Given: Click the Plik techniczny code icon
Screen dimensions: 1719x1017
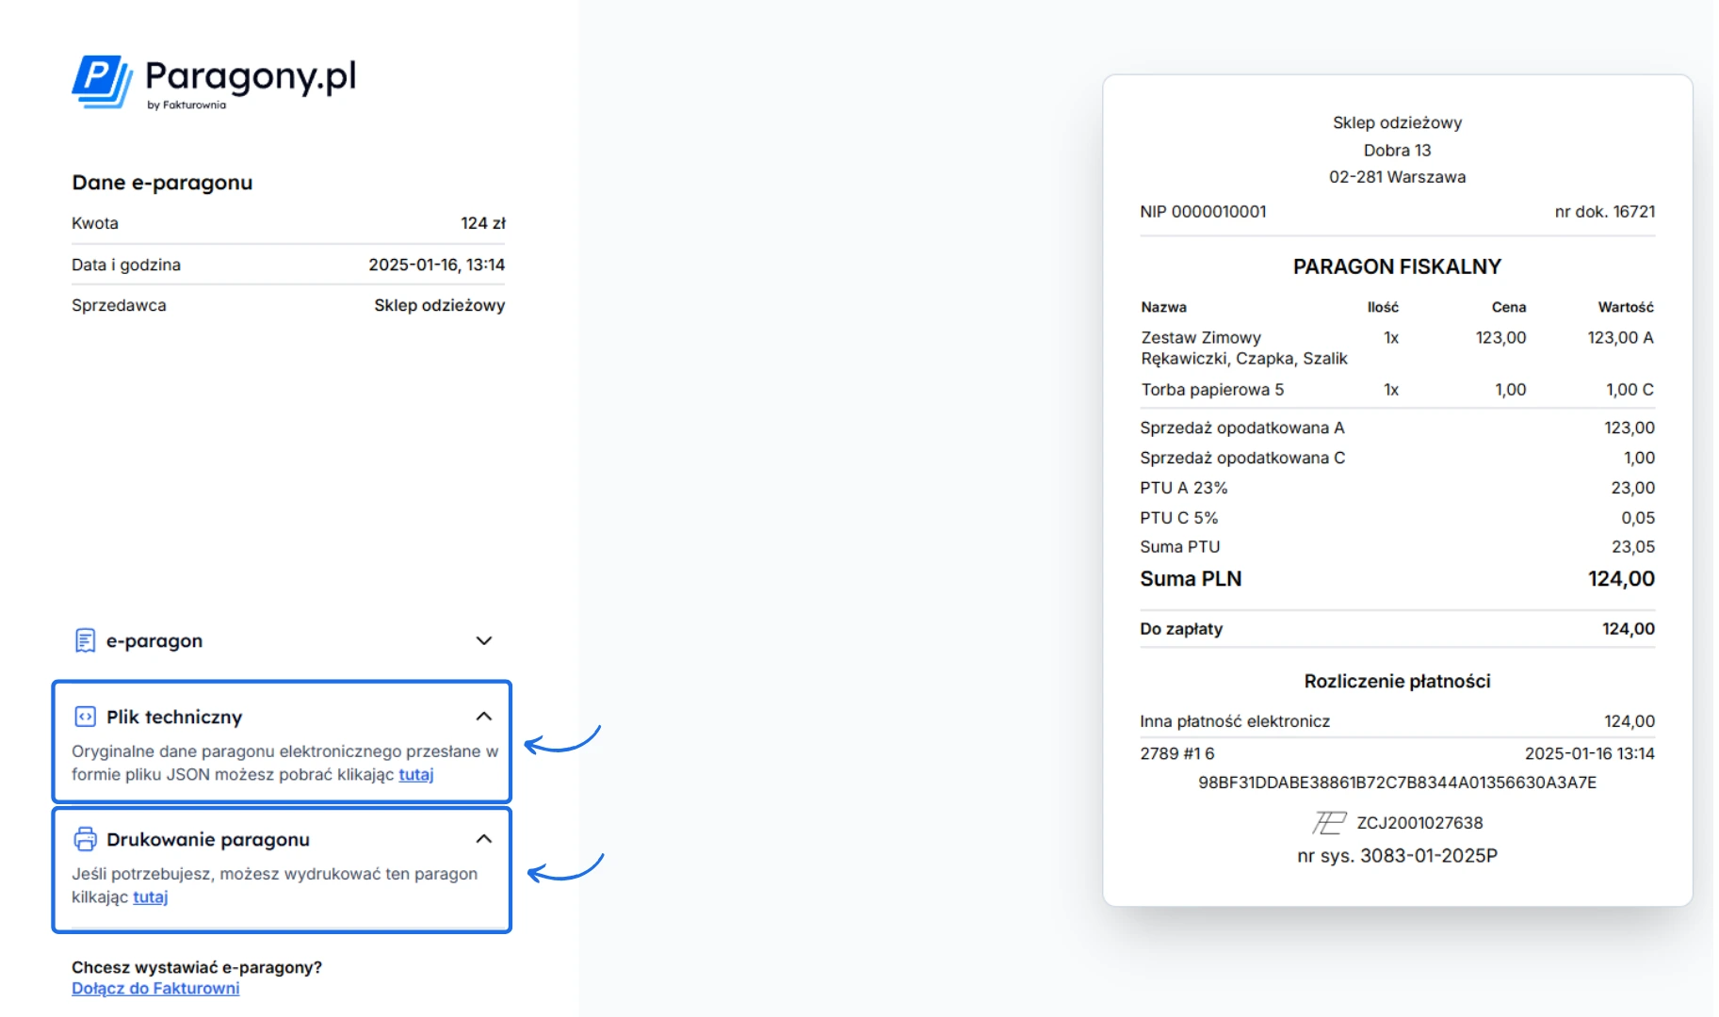Looking at the screenshot, I should [x=85, y=717].
